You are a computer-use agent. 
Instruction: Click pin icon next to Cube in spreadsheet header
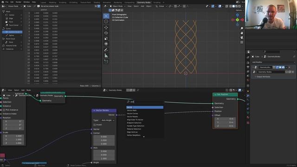(35, 6)
